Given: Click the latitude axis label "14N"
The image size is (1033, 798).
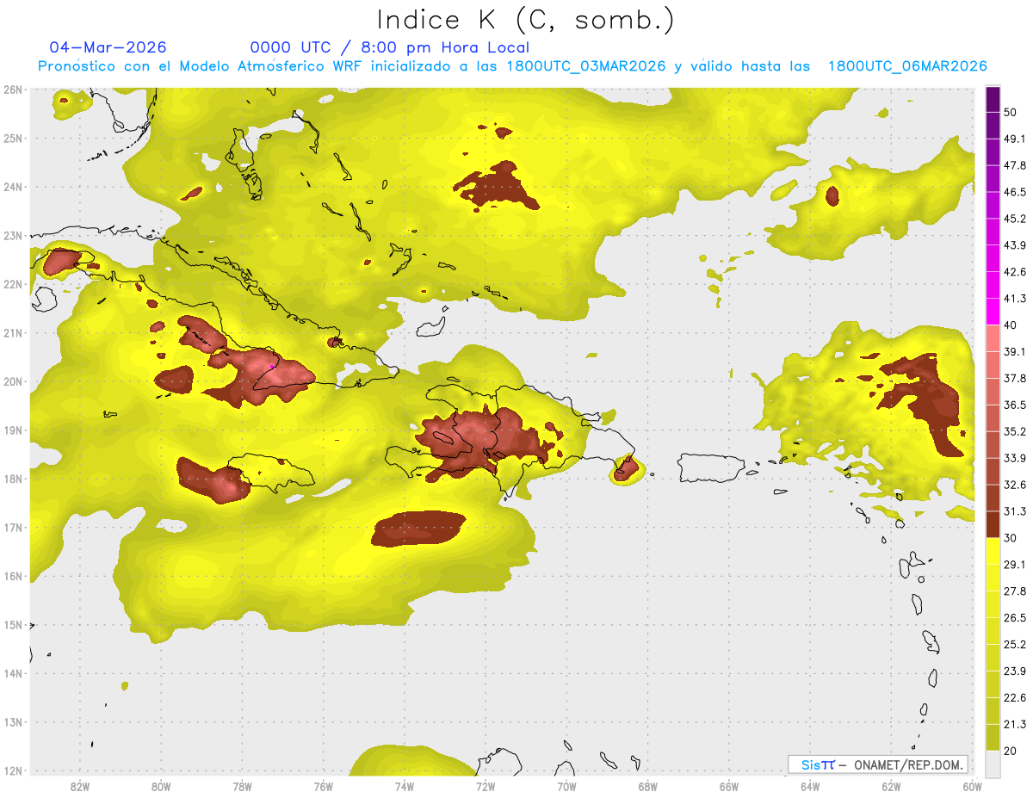Looking at the screenshot, I should (x=12, y=673).
